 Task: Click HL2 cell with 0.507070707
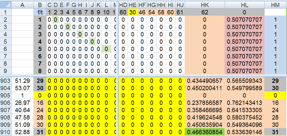[x=244, y=20]
